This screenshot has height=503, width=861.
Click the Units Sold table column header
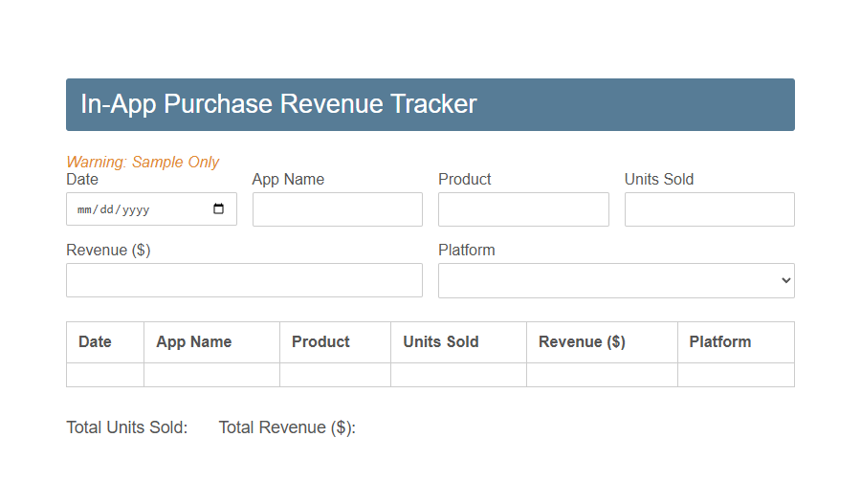(441, 341)
